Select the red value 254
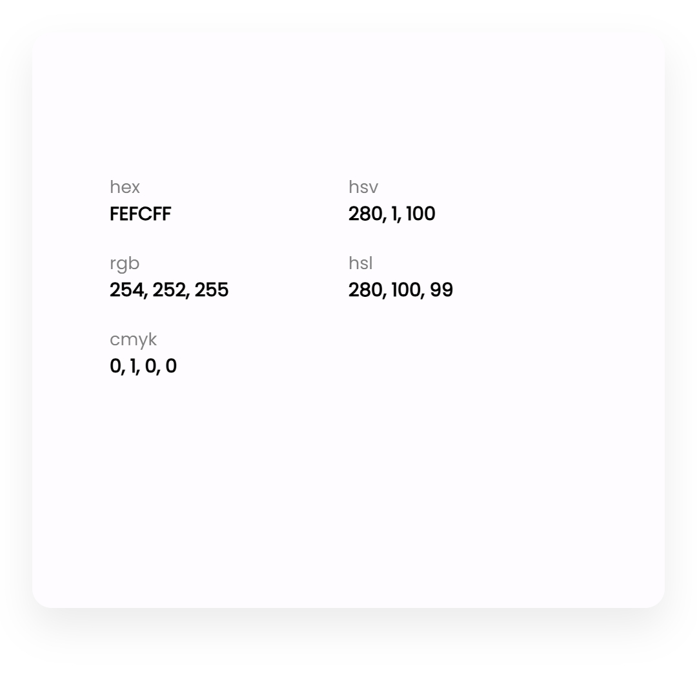The image size is (697, 697). [x=126, y=290]
